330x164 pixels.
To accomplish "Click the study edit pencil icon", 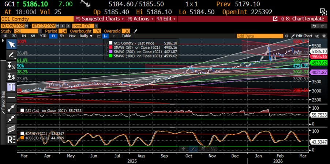I will pyautogui.click(x=135, y=31).
